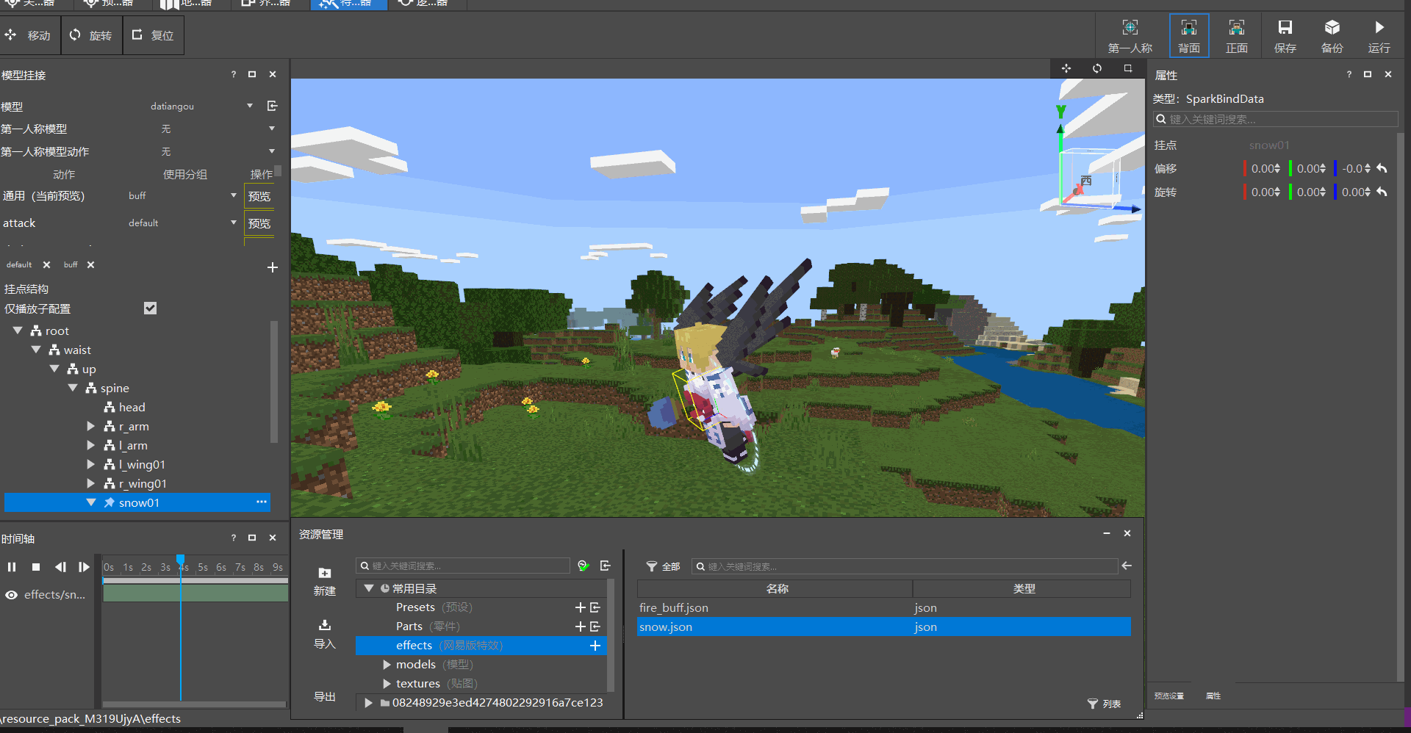The image size is (1411, 733).
Task: Open the buff group dropdown for 通用
Action: click(x=234, y=195)
